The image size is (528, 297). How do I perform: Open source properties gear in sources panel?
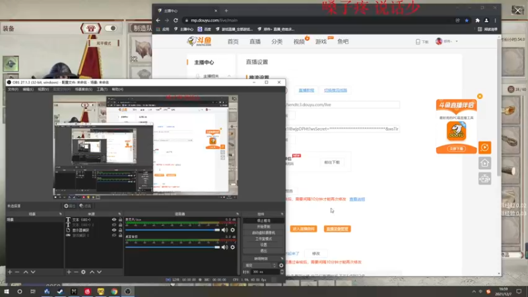pyautogui.click(x=84, y=272)
